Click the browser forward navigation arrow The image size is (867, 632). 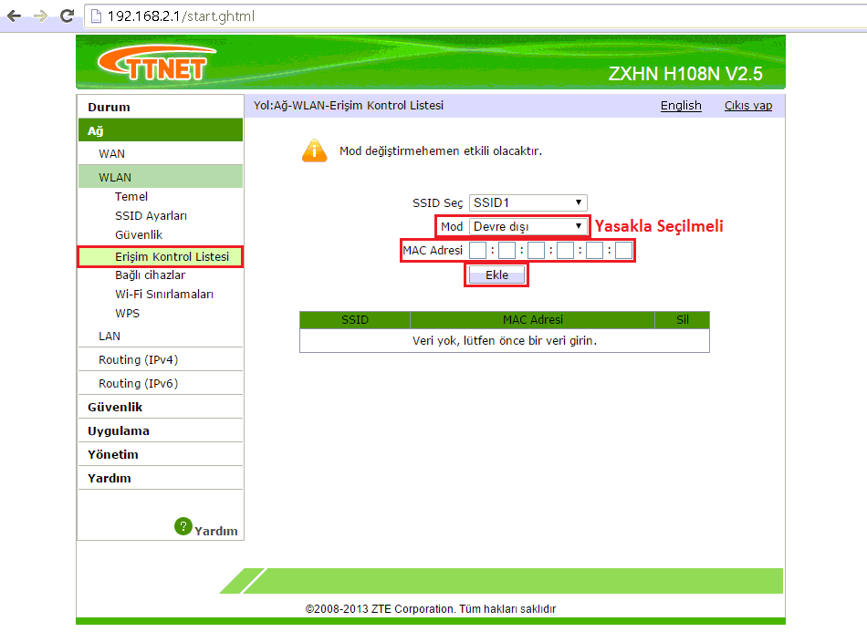(x=37, y=16)
